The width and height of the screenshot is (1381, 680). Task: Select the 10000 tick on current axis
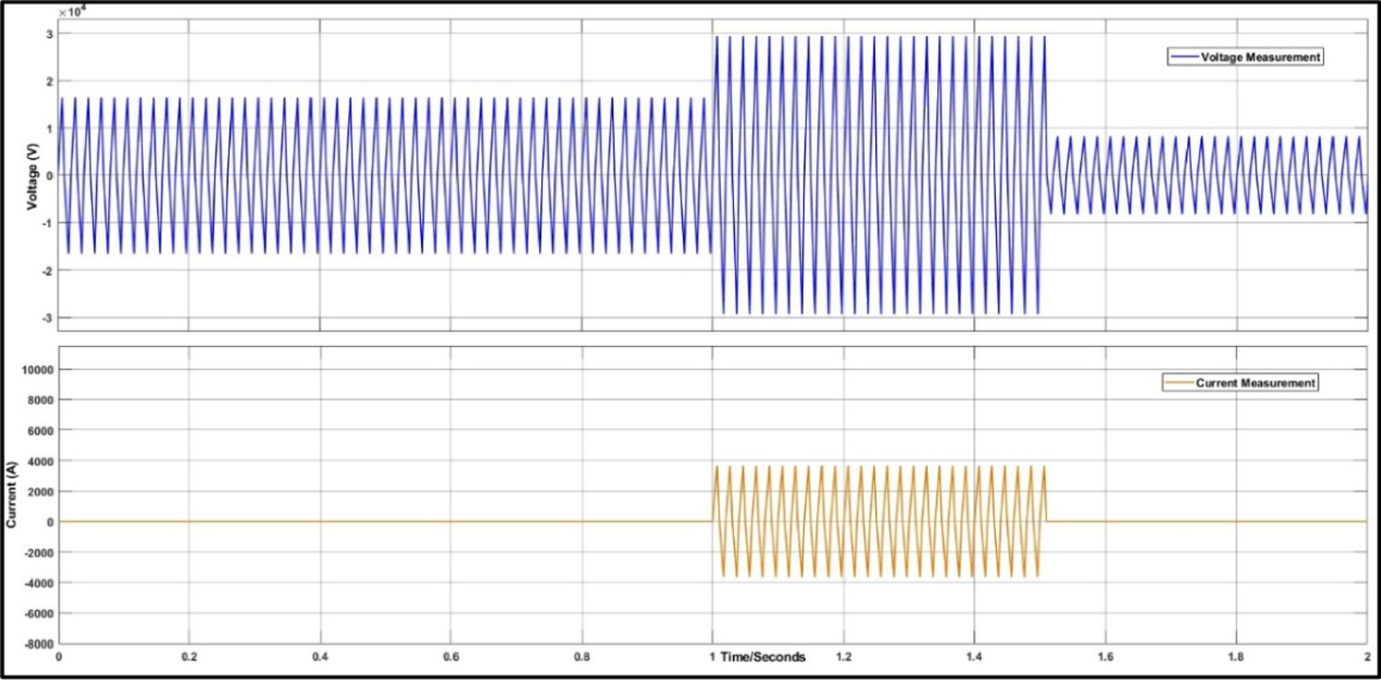point(40,369)
